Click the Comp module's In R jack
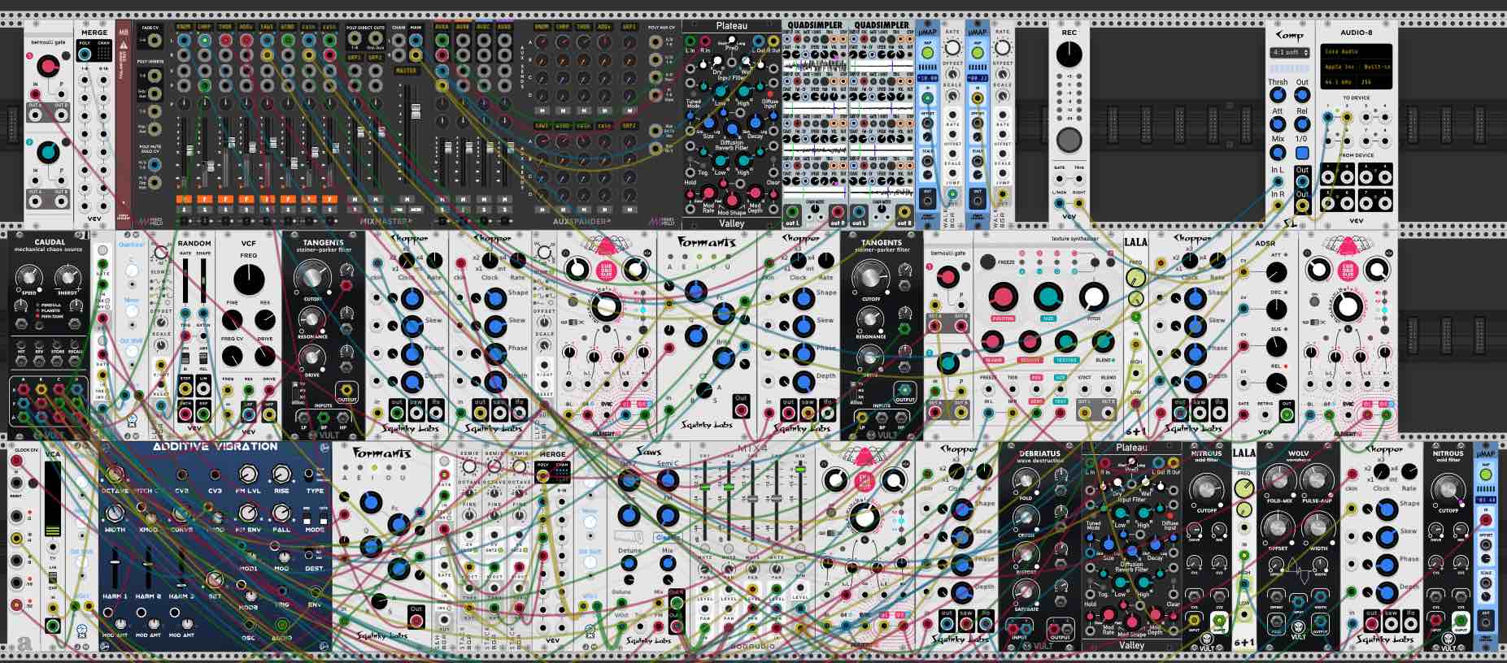The height and width of the screenshot is (663, 1507). tap(1278, 206)
